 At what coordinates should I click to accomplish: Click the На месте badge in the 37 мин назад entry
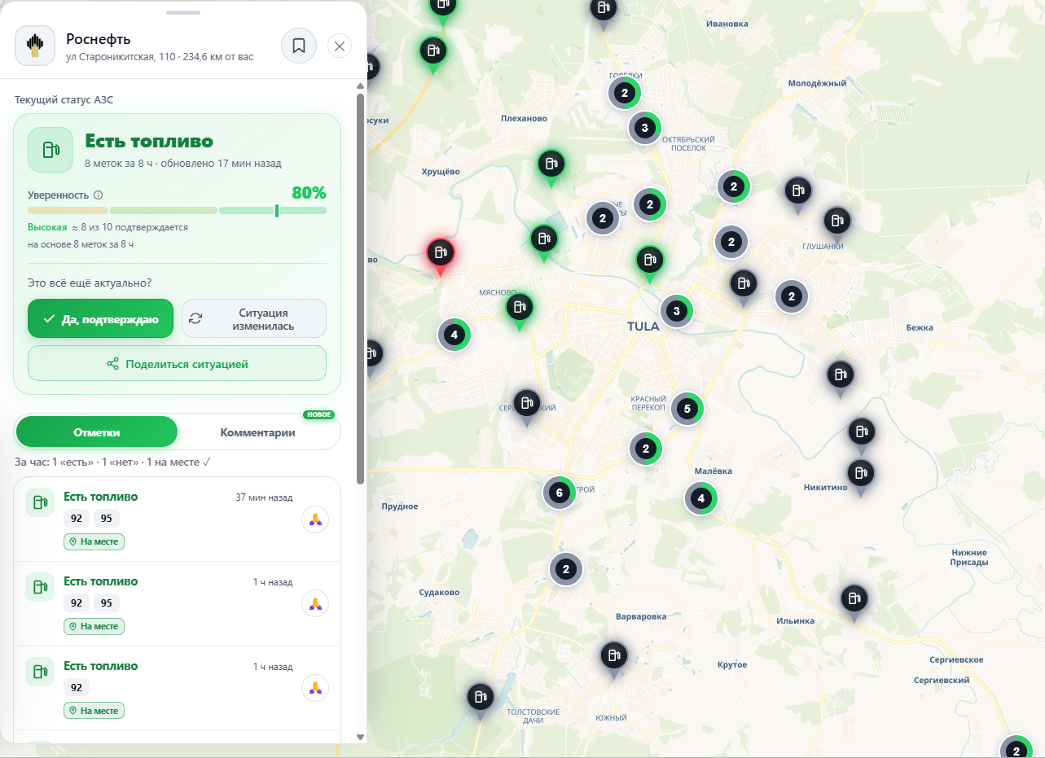click(x=94, y=542)
